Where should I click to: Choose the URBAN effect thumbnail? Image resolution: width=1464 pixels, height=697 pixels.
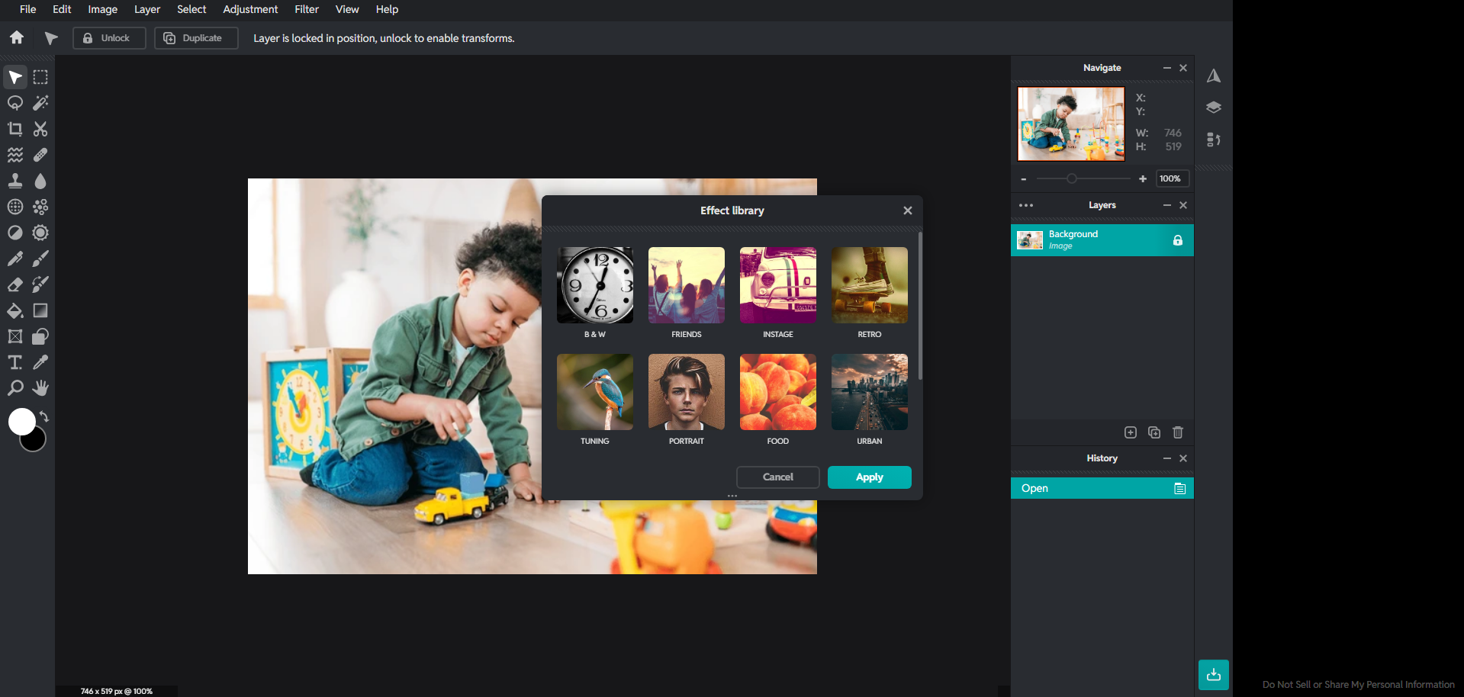870,392
